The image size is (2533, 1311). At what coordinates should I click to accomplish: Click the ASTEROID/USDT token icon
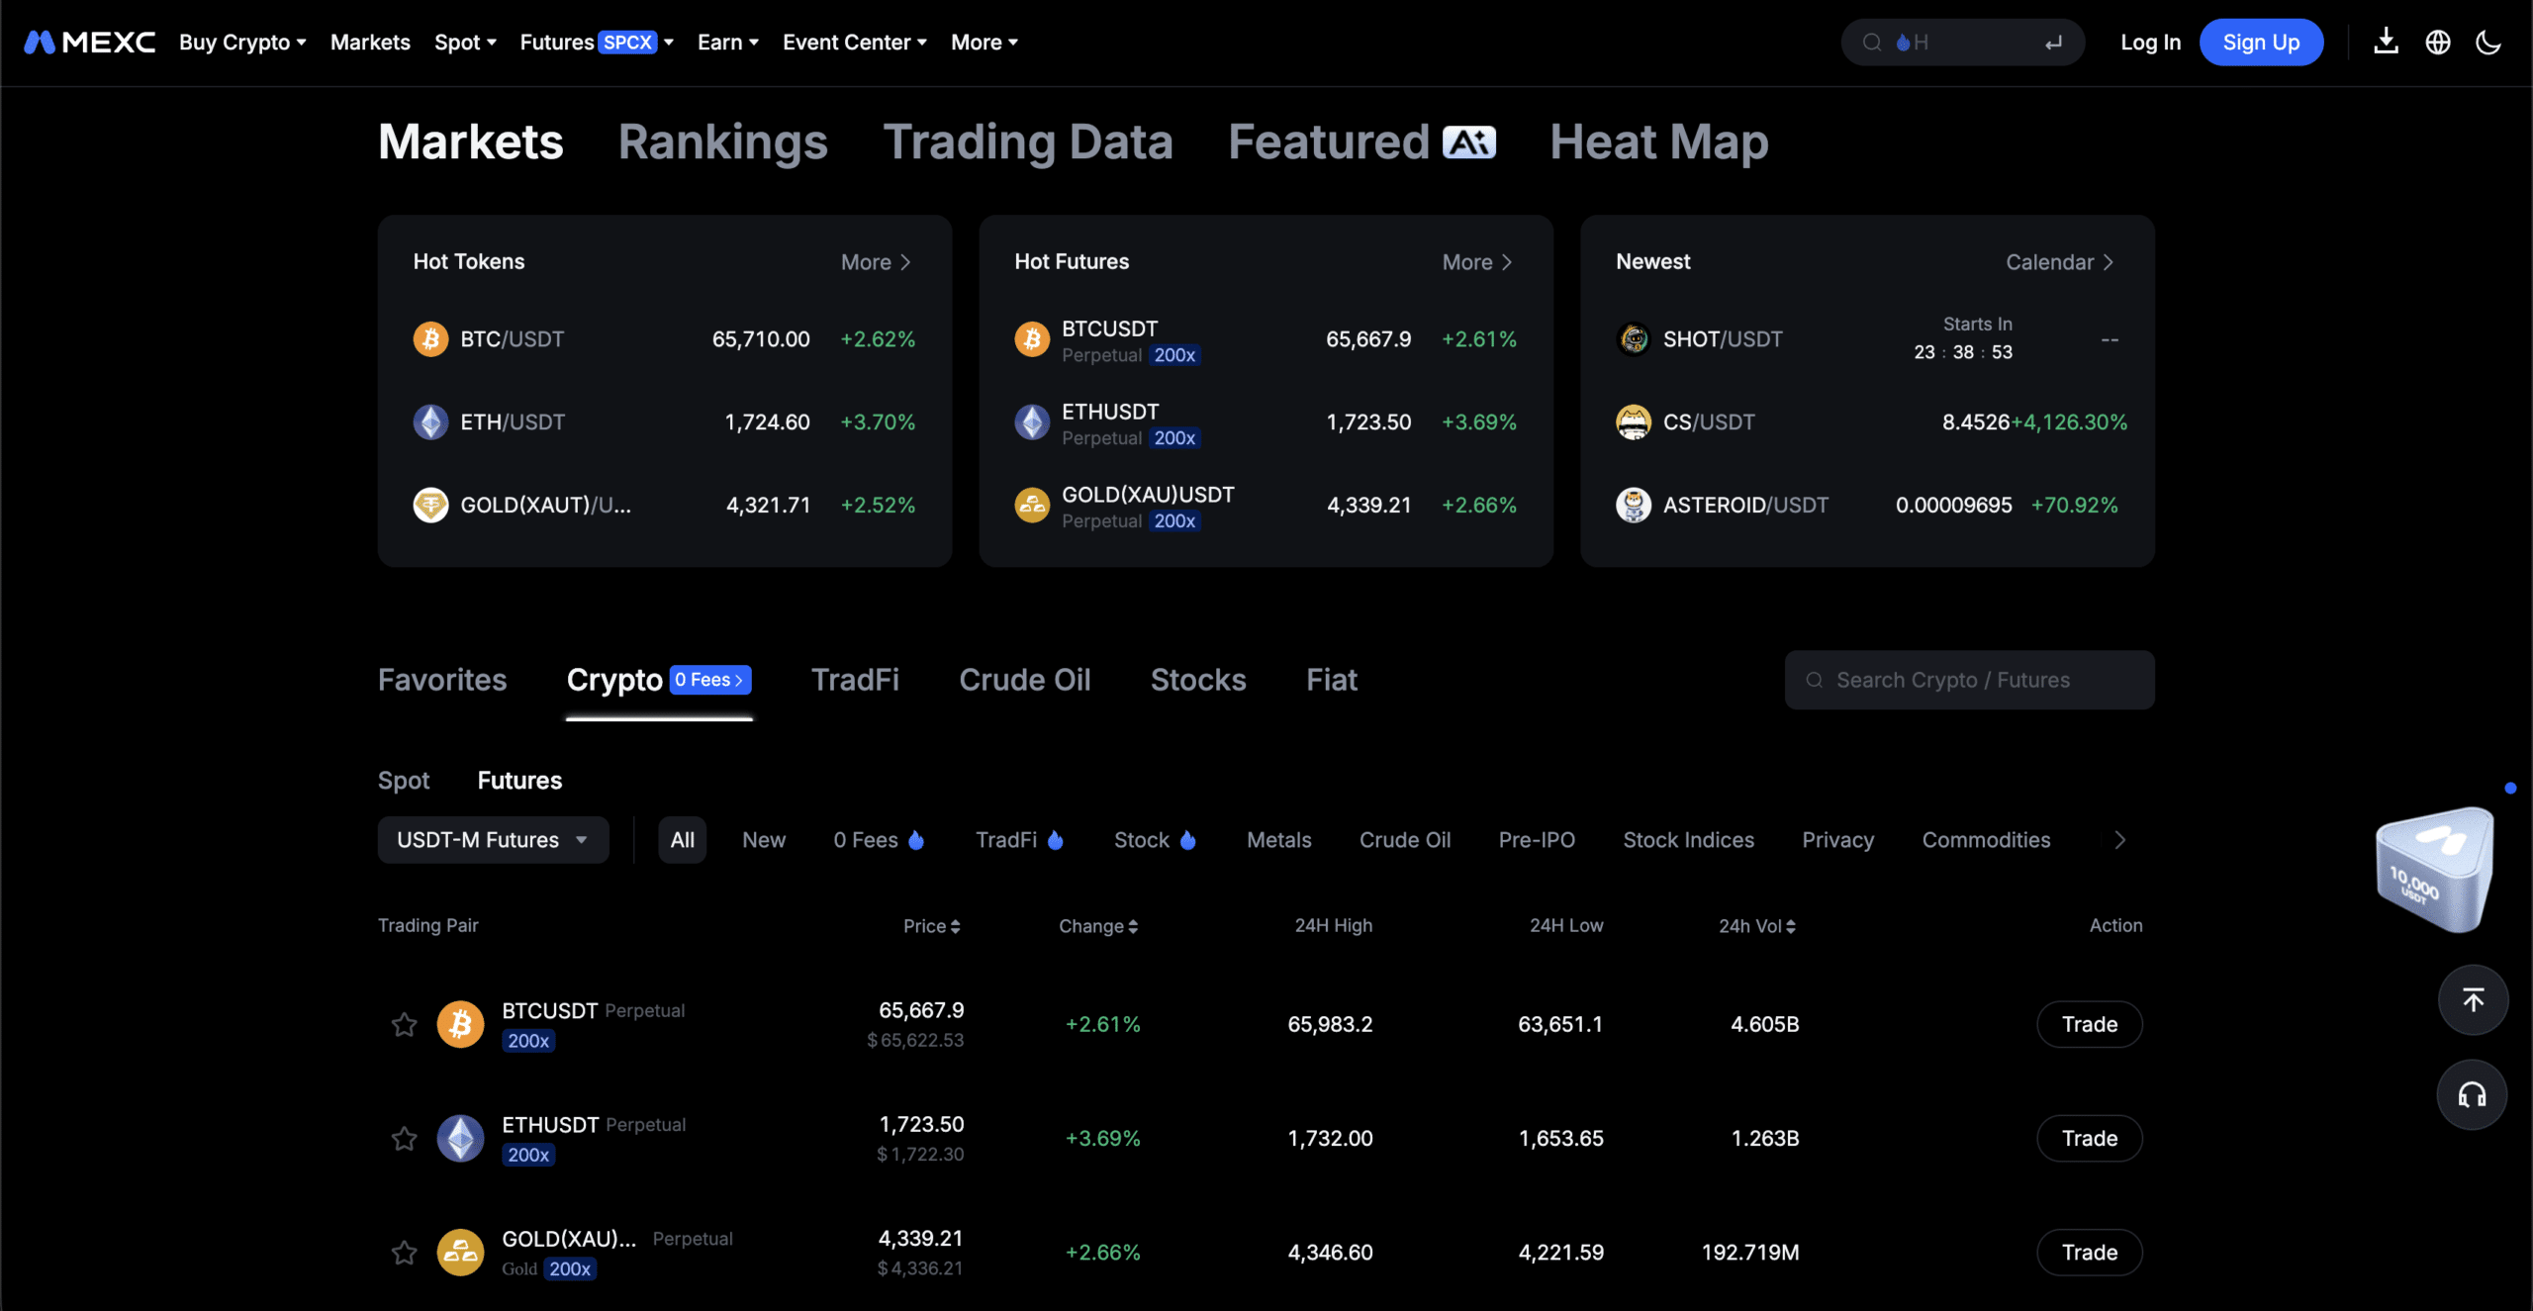pyautogui.click(x=1634, y=506)
